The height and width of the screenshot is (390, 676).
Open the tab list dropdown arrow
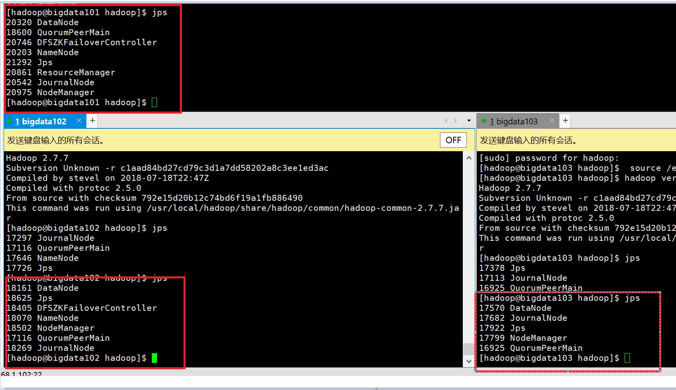tap(469, 120)
